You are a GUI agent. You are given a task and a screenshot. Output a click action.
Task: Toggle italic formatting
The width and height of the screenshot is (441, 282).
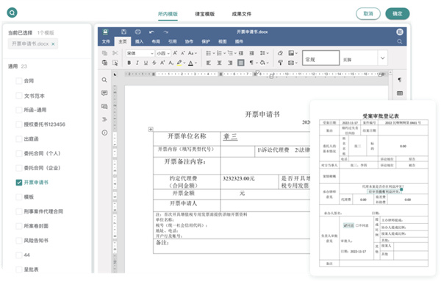click(x=137, y=63)
